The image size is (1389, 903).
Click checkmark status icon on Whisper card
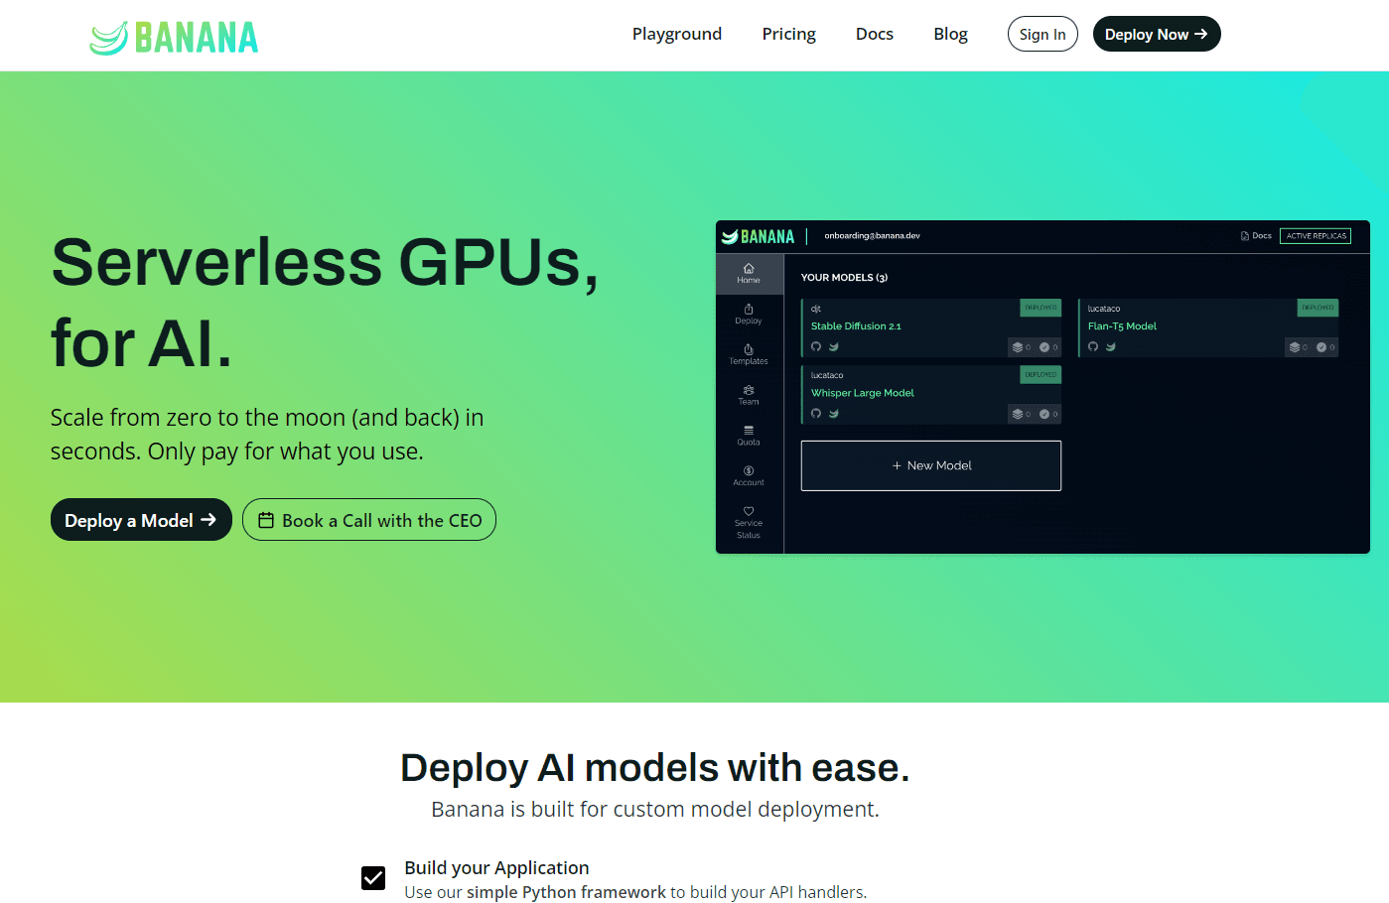1044,414
